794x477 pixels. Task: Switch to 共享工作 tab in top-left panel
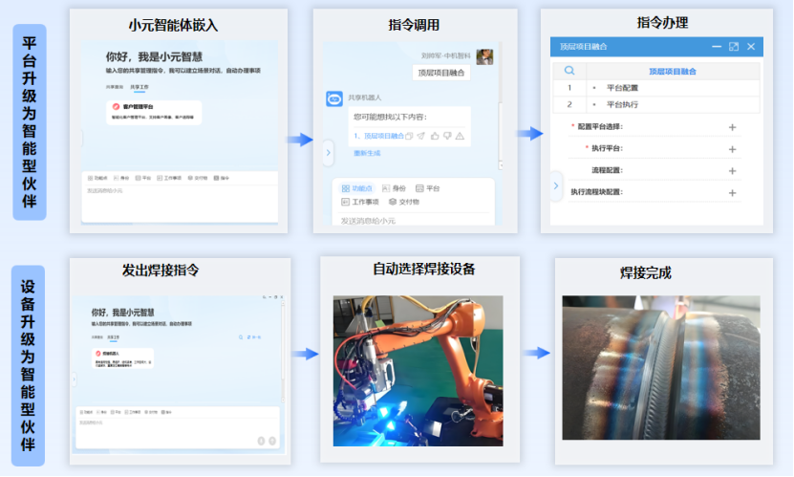tap(139, 87)
